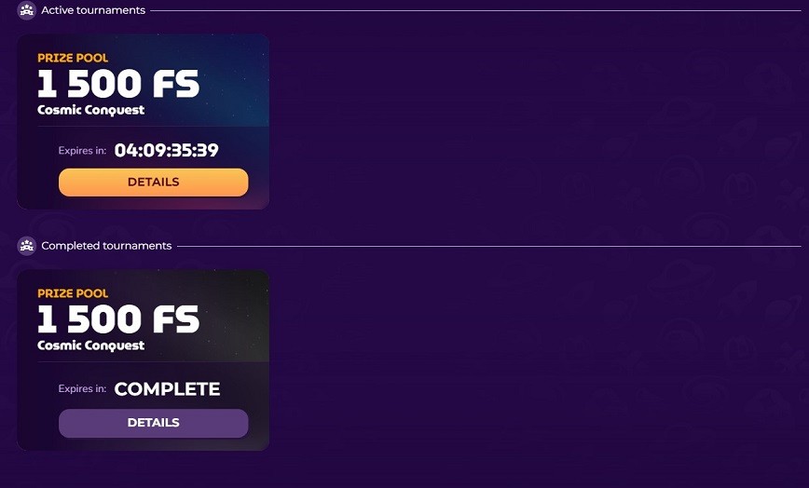The height and width of the screenshot is (488, 809).
Task: Select the completed tournament card gray banner
Action: pos(143,316)
